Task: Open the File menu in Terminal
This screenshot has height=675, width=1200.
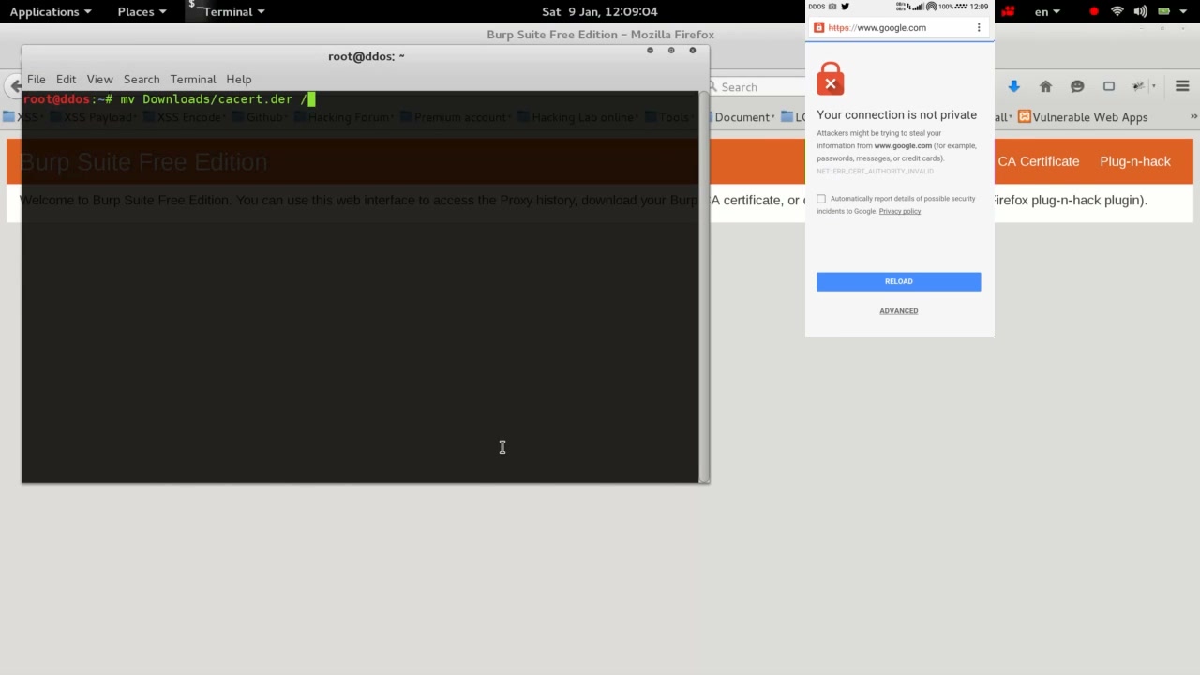Action: coord(37,79)
